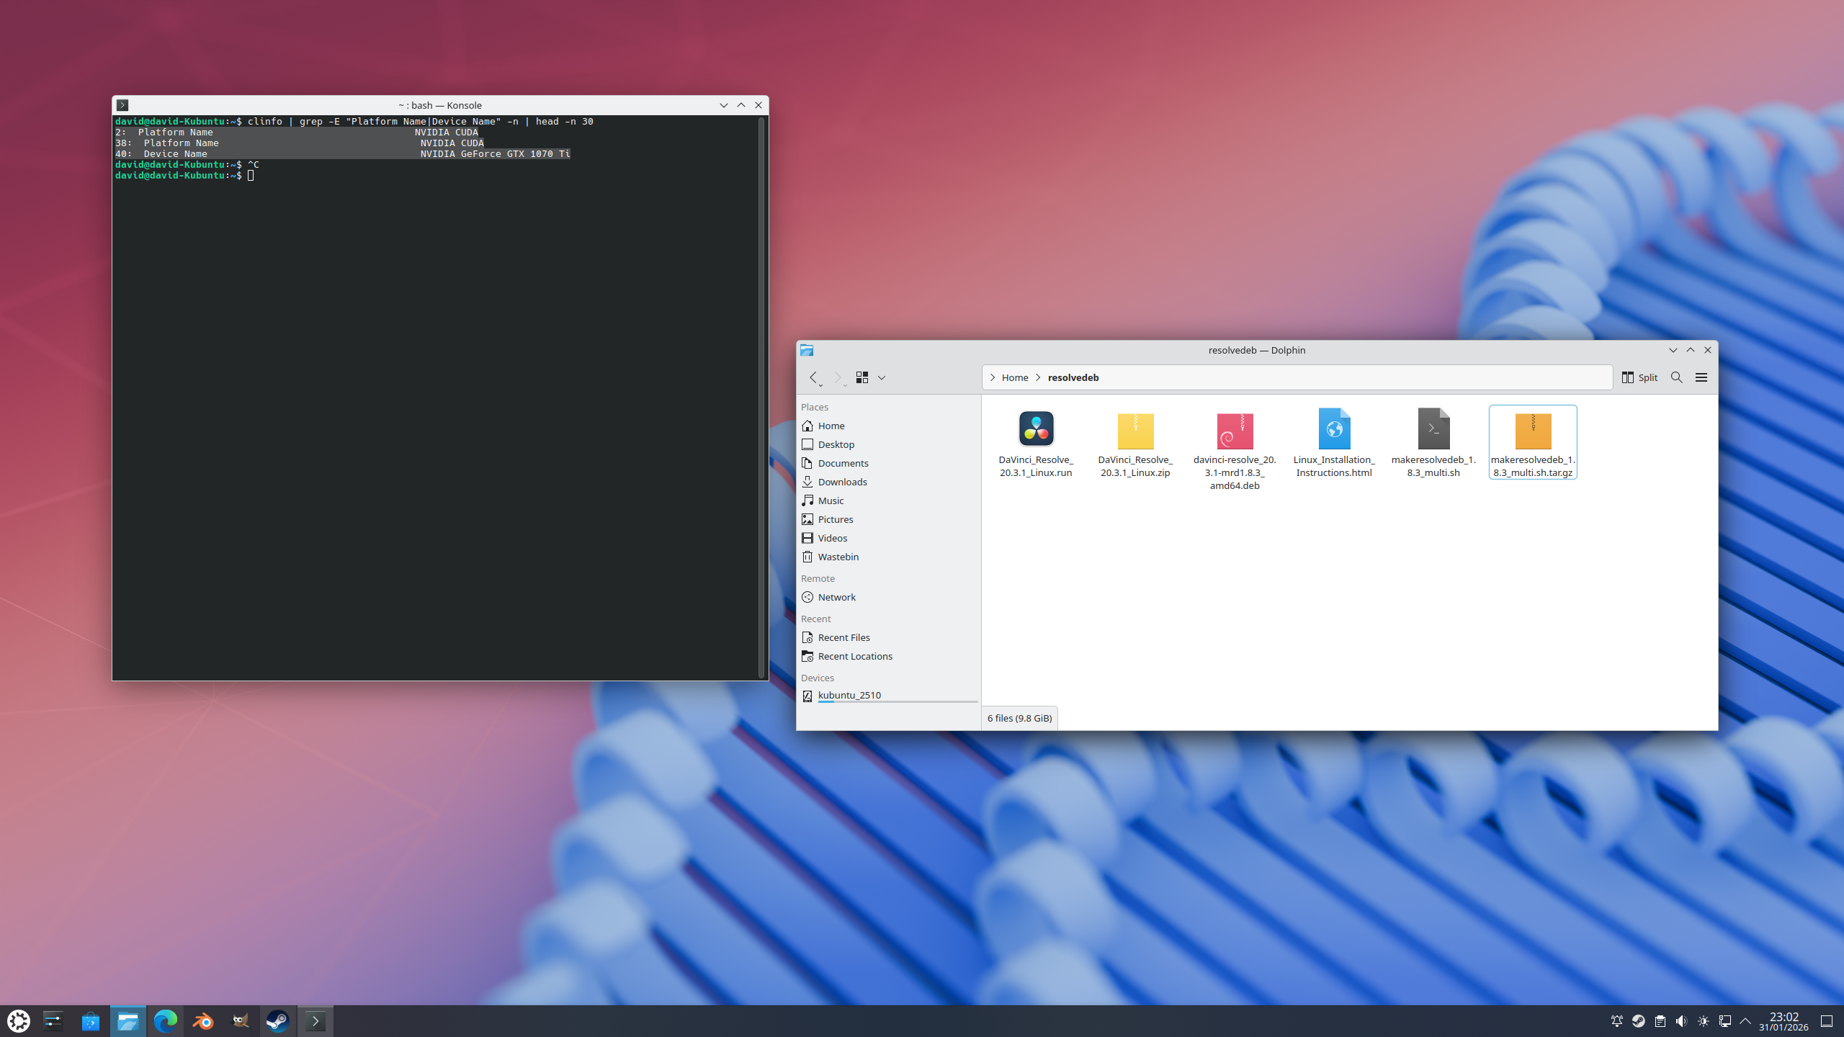Click the Konsole vertical scrollbar

point(761,396)
